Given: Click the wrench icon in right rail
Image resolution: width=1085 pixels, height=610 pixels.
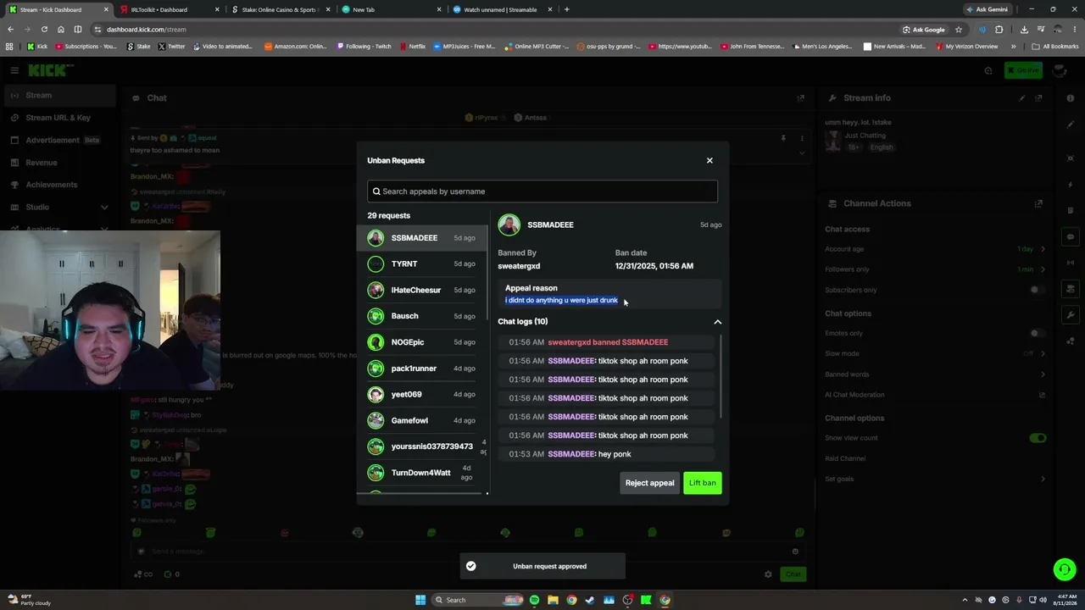Looking at the screenshot, I should [x=1071, y=315].
